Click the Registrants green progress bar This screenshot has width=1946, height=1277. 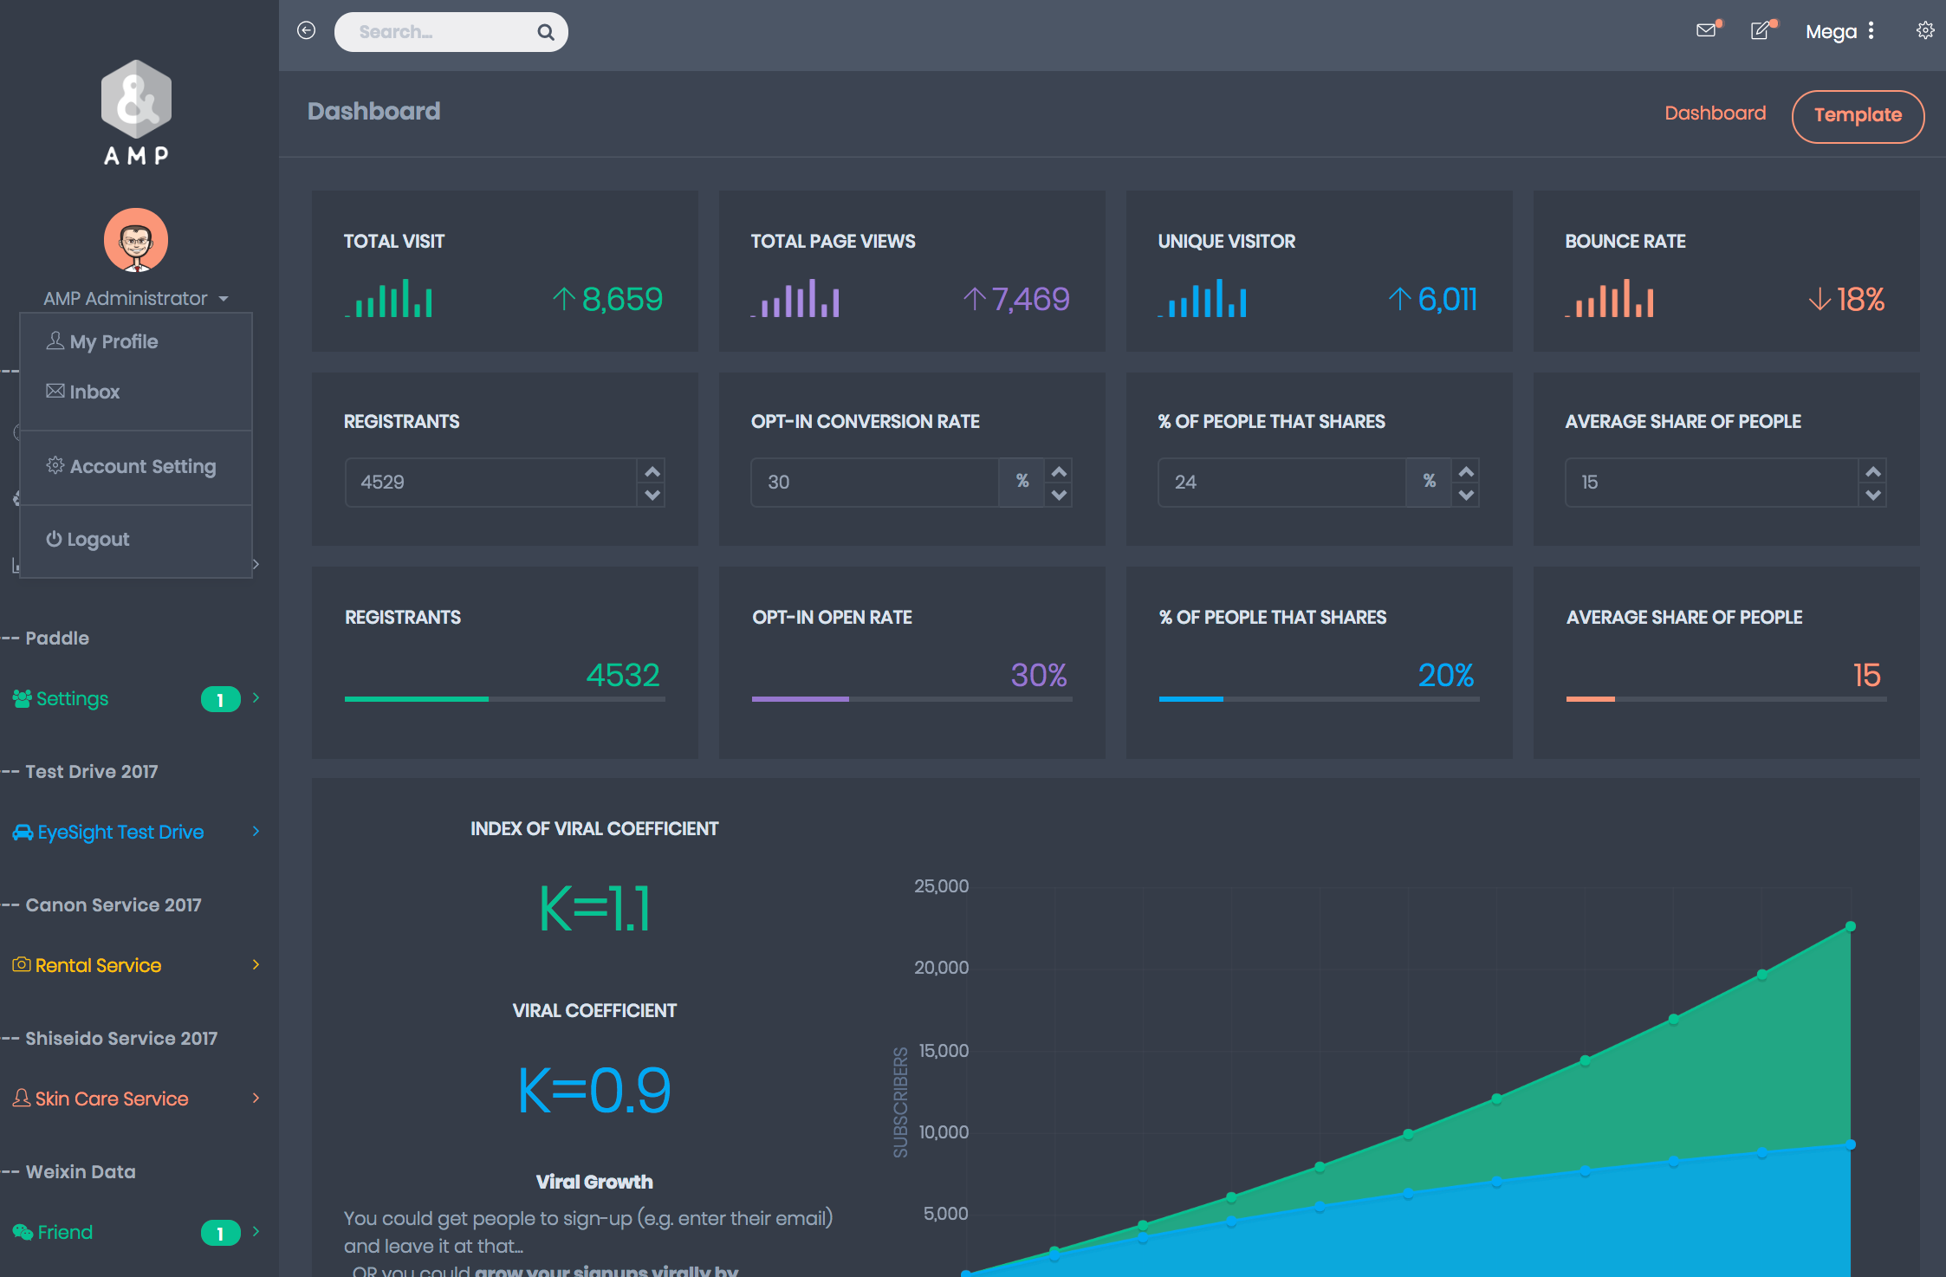click(x=417, y=698)
